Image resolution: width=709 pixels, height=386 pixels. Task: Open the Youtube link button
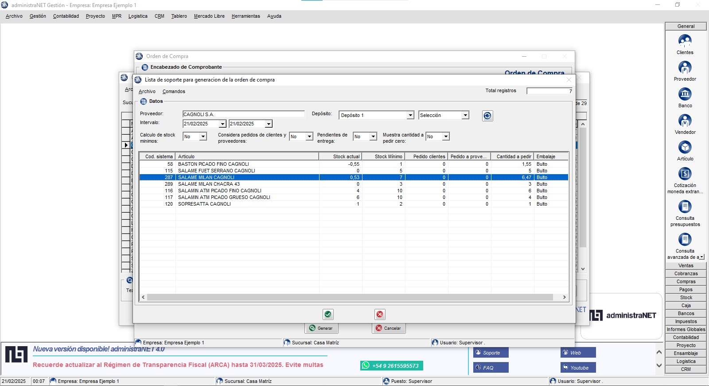point(578,368)
